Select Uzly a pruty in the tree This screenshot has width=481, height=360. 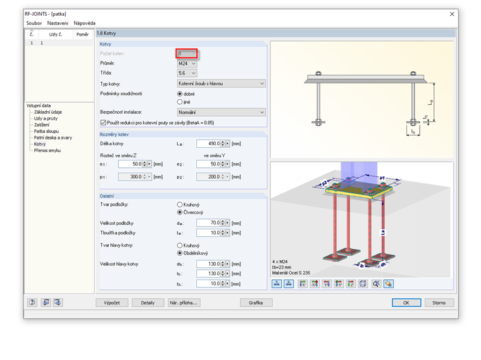[x=46, y=119]
